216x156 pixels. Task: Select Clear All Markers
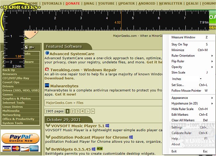click(189, 120)
